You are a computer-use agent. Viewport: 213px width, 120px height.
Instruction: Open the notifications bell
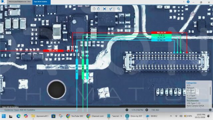coord(208,116)
